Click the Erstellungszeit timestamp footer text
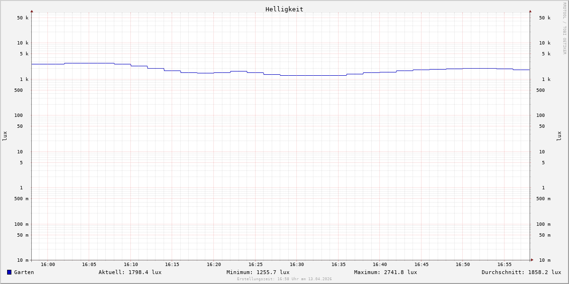This screenshot has height=284, width=569. coord(284,279)
